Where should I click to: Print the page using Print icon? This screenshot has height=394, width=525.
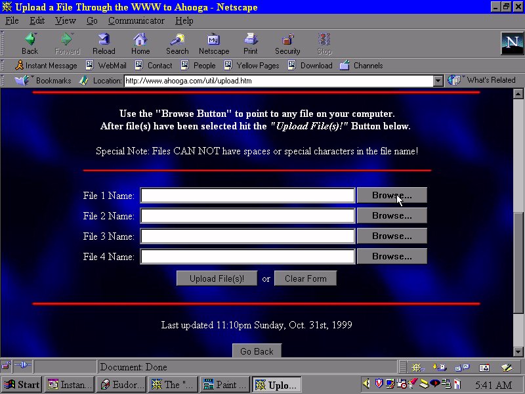250,43
